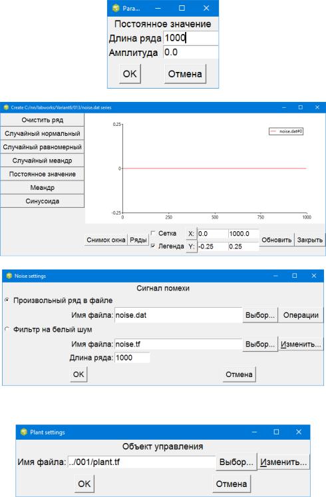Viewport: 326px width, 497px height.
Task: Click Выбор... next to noise.dat
Action: click(260, 315)
